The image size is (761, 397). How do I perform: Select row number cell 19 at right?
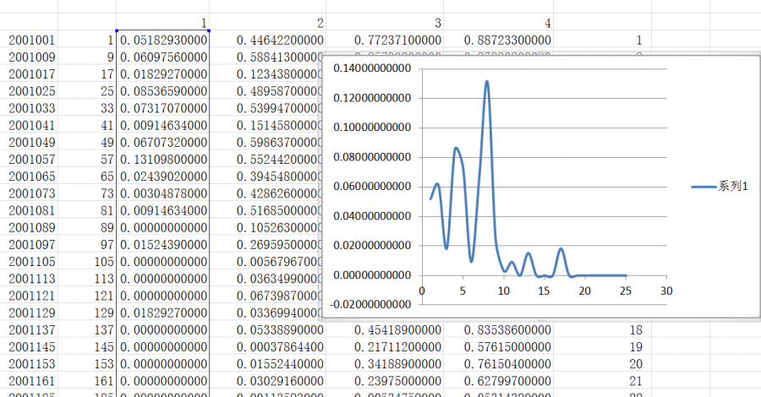click(602, 346)
